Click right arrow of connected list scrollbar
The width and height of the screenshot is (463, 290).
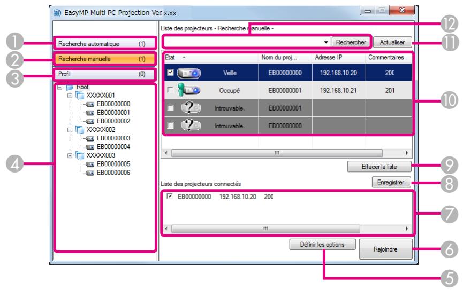click(x=407, y=229)
